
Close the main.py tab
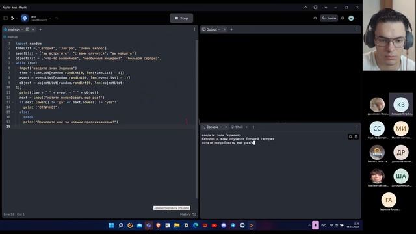coord(33,29)
